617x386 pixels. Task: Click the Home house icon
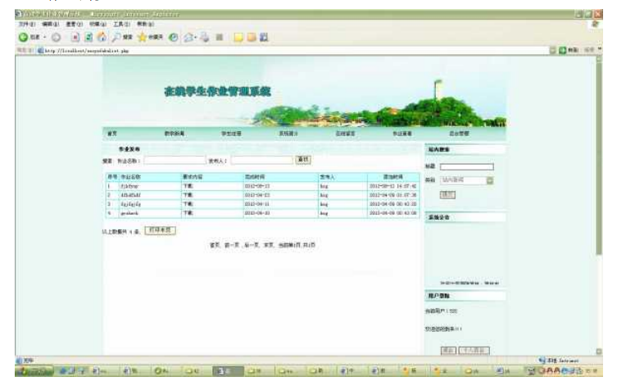102,37
